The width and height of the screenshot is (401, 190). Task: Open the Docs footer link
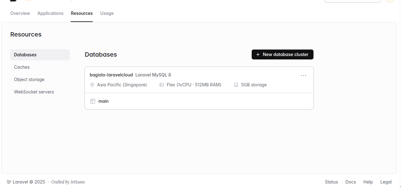click(x=351, y=182)
